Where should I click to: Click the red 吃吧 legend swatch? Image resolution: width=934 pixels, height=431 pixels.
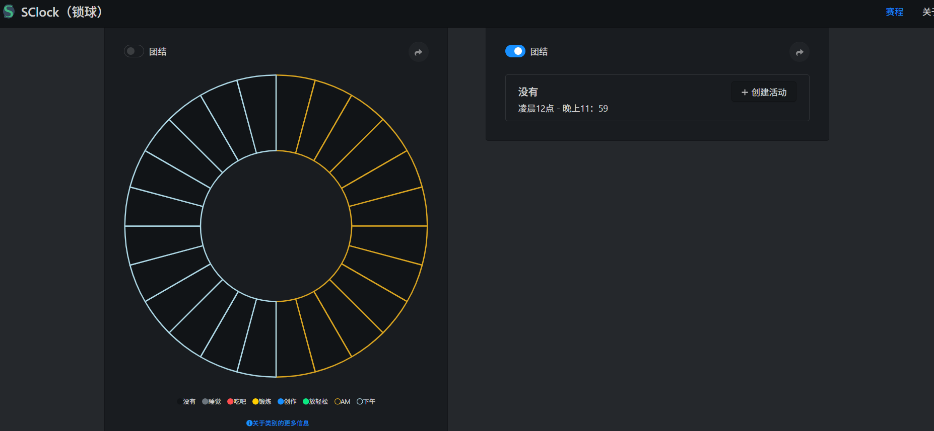point(230,401)
